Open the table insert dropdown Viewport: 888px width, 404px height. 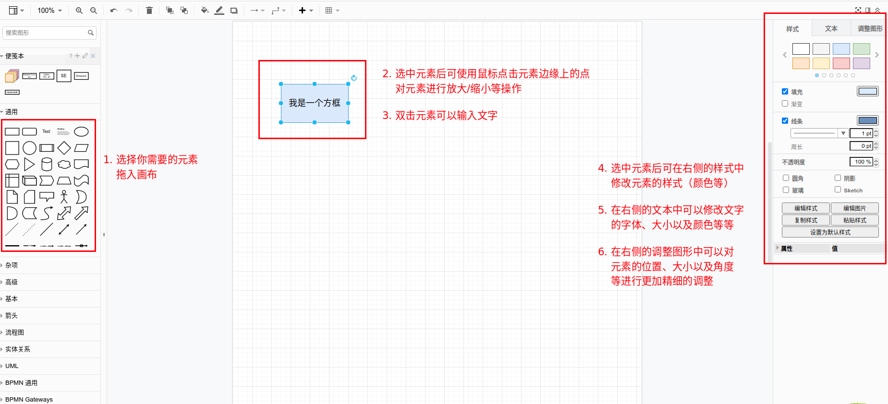332,11
